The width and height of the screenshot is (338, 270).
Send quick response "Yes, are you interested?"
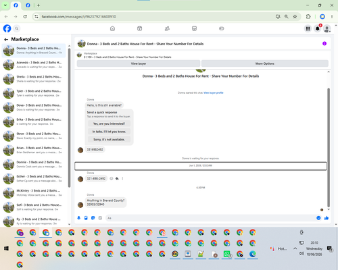109,124
